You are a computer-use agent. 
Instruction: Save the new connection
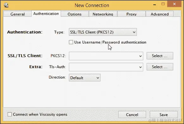point(163,115)
